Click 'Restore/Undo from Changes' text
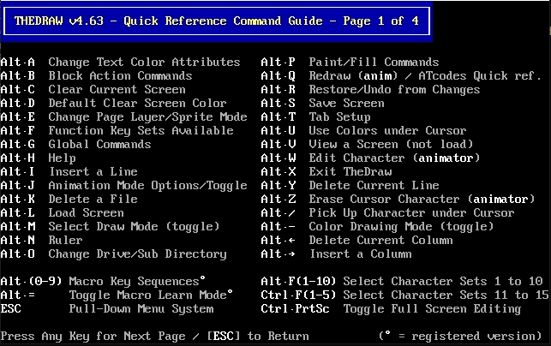The width and height of the screenshot is (551, 346). (x=394, y=90)
